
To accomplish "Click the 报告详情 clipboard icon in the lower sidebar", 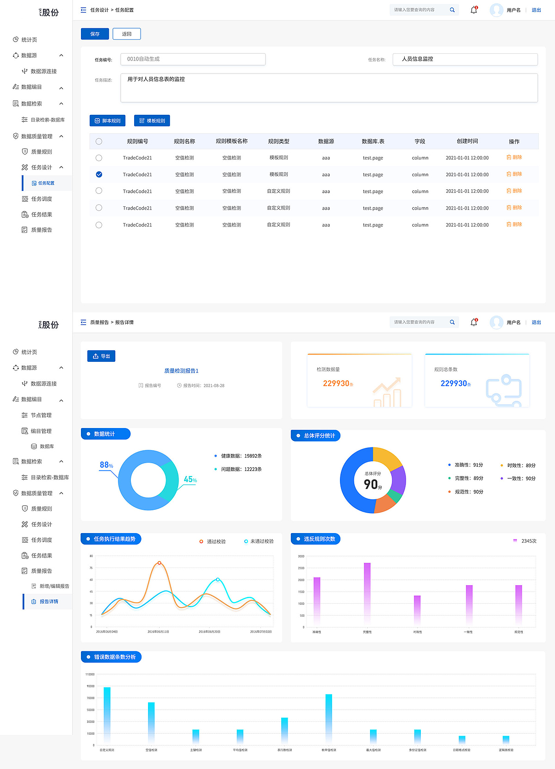I will 34,602.
